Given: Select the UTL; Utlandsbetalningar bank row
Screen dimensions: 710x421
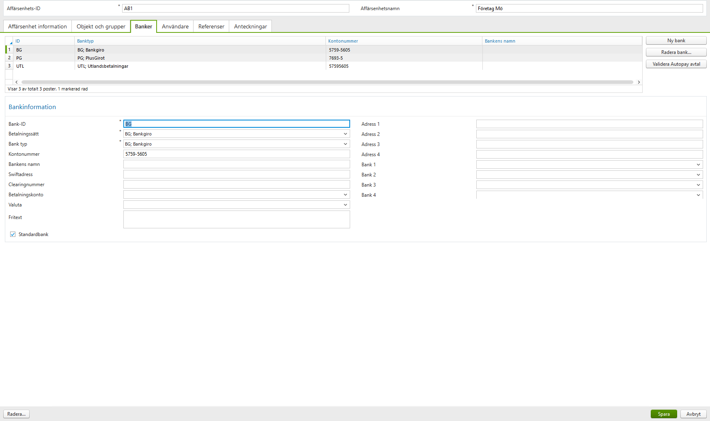Looking at the screenshot, I should (162, 66).
